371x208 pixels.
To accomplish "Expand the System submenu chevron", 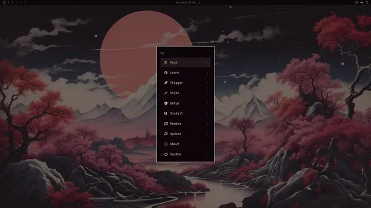I will coord(208,154).
